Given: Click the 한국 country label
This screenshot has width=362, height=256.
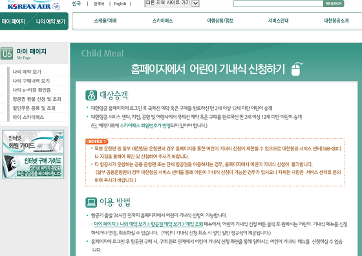Looking at the screenshot, I should [x=76, y=3].
